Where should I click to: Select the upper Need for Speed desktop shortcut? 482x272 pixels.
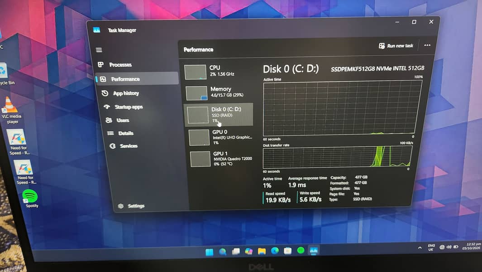coord(19,142)
